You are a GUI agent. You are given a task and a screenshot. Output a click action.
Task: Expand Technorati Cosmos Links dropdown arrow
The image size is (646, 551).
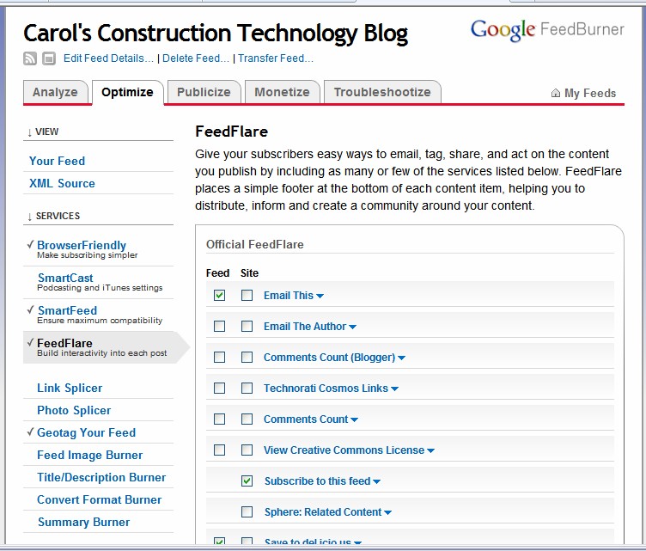tap(394, 389)
